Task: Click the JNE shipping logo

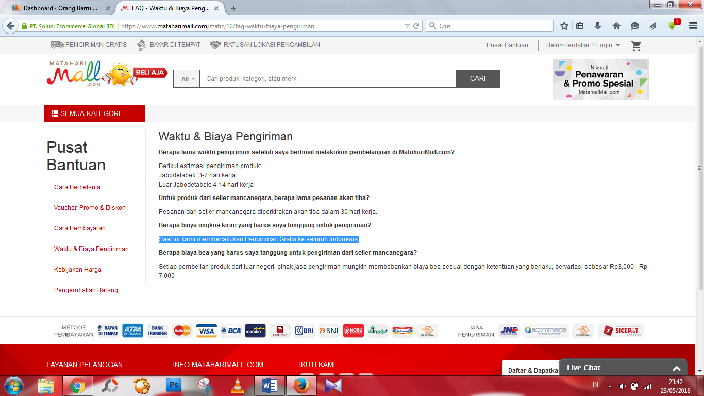Action: 509,331
